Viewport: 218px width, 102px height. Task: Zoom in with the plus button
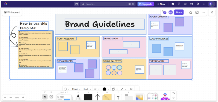[23, 98]
